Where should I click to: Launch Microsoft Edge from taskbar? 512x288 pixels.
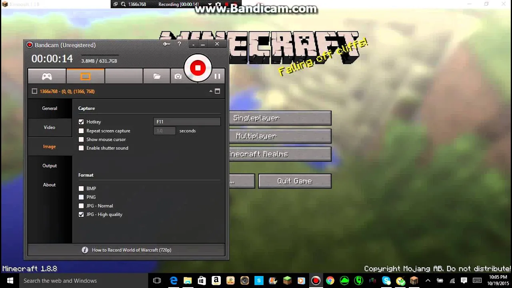174,281
